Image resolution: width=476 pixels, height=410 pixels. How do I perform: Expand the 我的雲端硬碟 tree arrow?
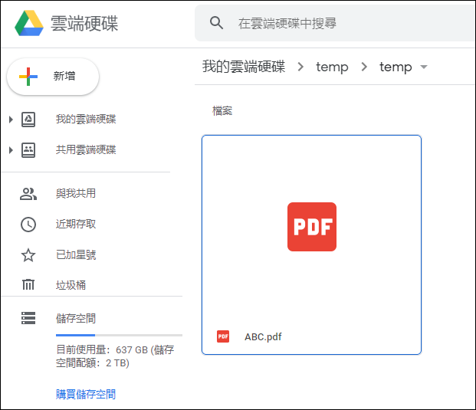pos(11,120)
